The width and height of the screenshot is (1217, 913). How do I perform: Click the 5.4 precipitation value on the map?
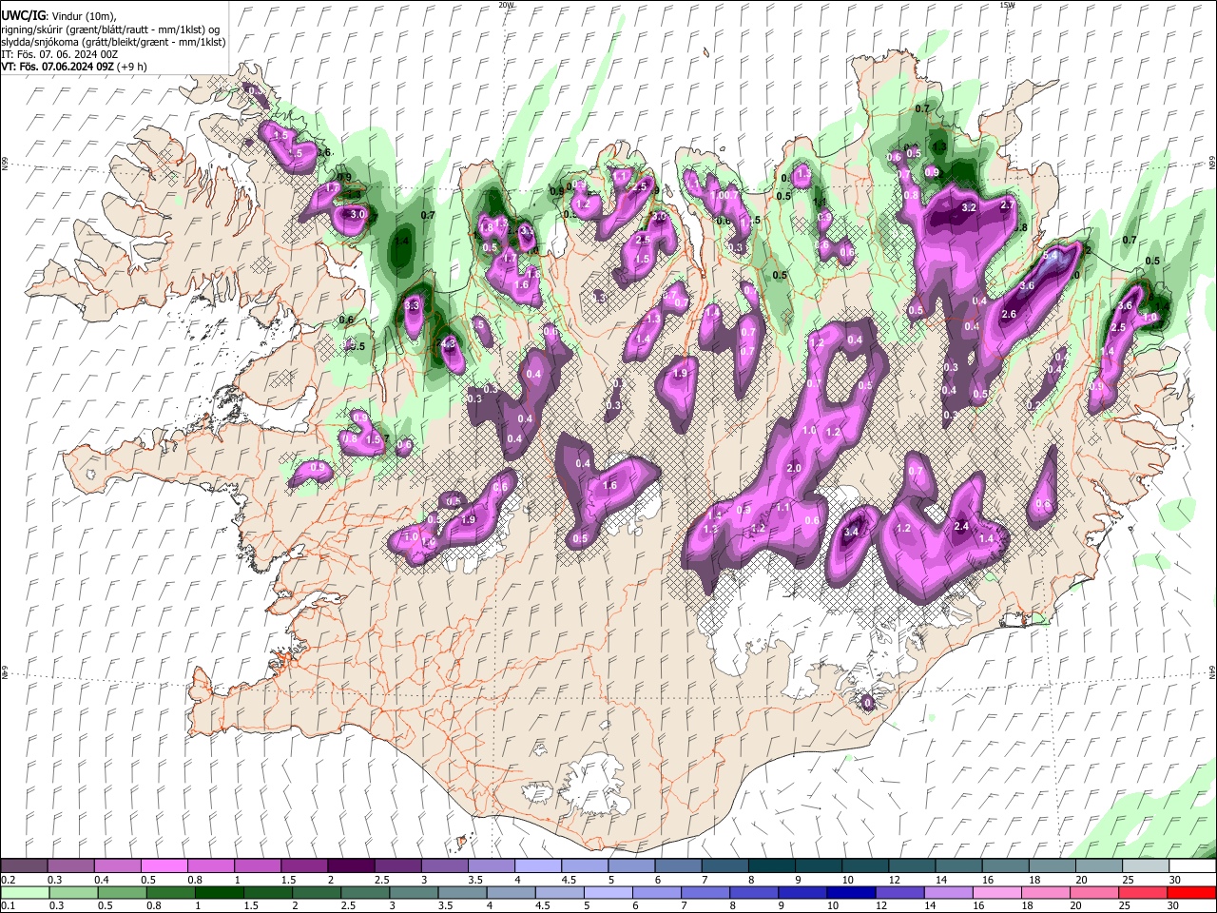click(x=1051, y=256)
